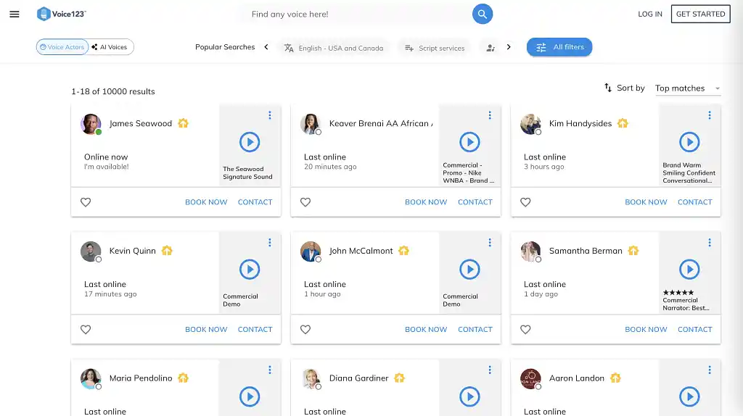Viewport: 743px width, 416px height.
Task: Toggle the heart on Samantha Berman's card
Action: 525,330
